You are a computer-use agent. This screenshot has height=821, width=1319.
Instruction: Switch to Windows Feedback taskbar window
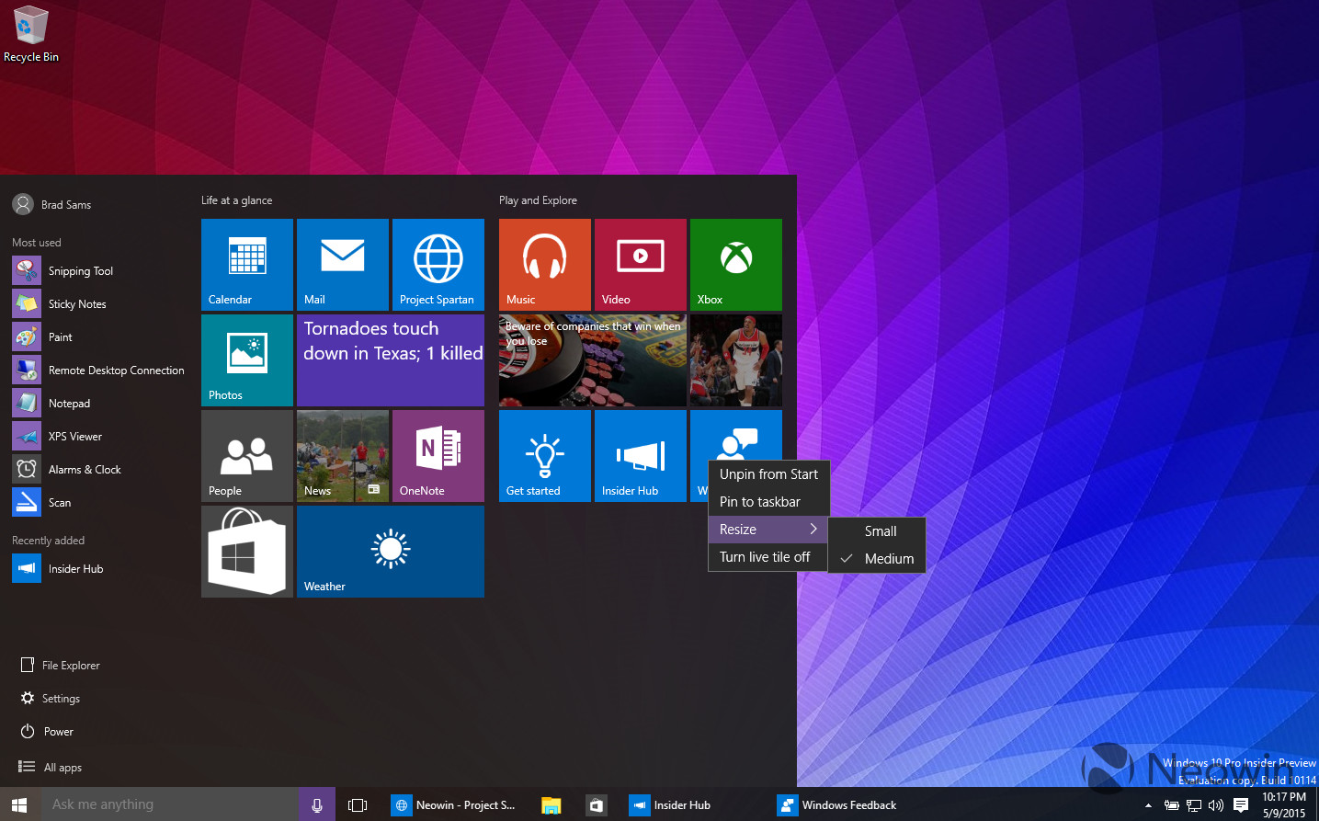pos(837,804)
